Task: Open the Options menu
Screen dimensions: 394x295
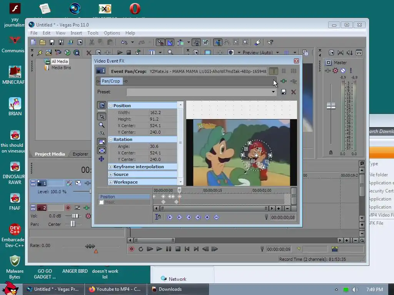Action: pyautogui.click(x=112, y=33)
